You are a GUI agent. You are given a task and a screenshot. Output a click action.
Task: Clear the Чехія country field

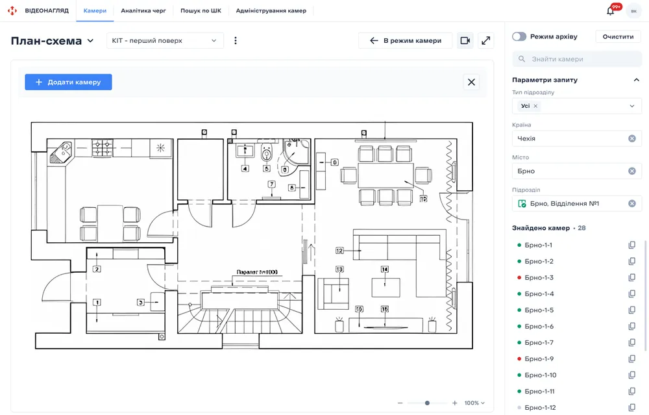click(x=632, y=138)
